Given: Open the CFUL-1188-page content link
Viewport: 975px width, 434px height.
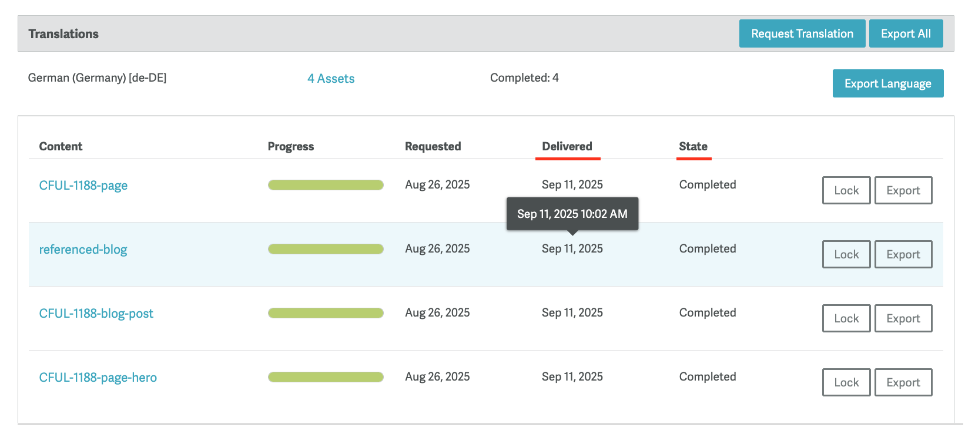Looking at the screenshot, I should point(83,186).
